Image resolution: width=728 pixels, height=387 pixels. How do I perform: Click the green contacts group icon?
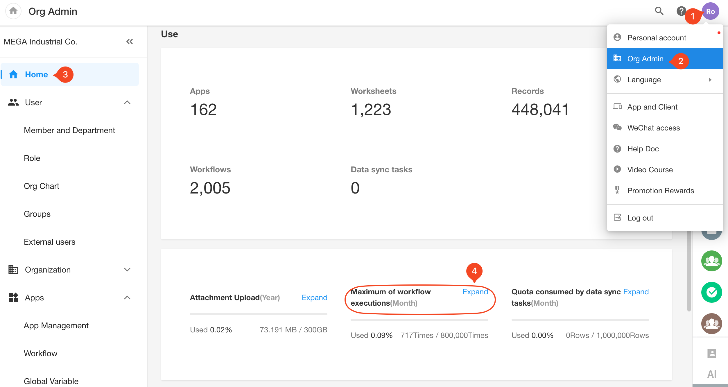(711, 261)
